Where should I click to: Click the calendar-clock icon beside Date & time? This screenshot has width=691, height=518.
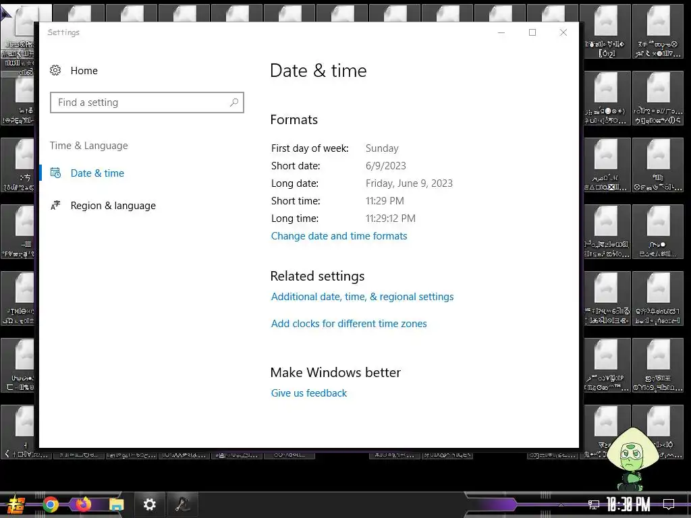tap(55, 173)
